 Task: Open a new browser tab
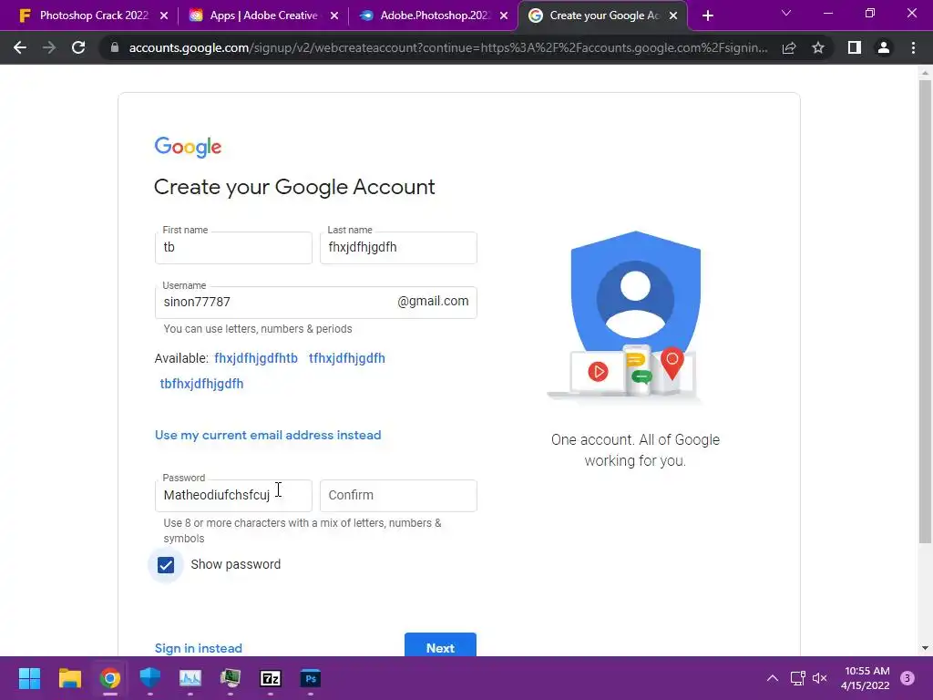(x=707, y=15)
